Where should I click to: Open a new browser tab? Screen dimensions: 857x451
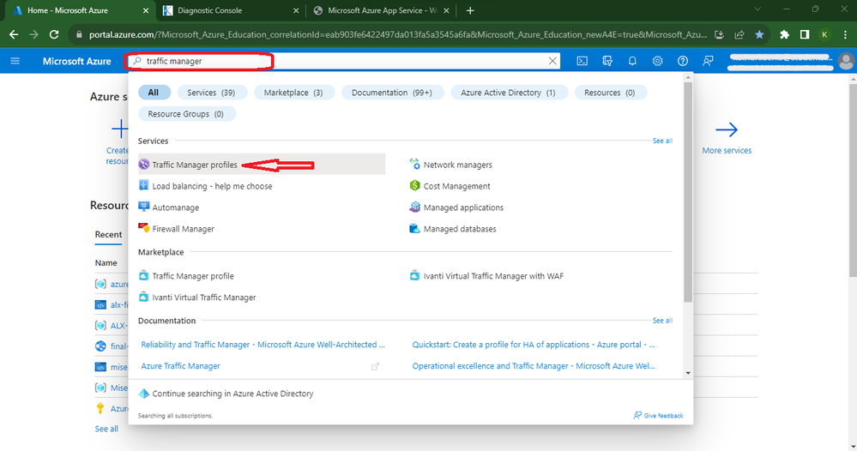coord(470,10)
